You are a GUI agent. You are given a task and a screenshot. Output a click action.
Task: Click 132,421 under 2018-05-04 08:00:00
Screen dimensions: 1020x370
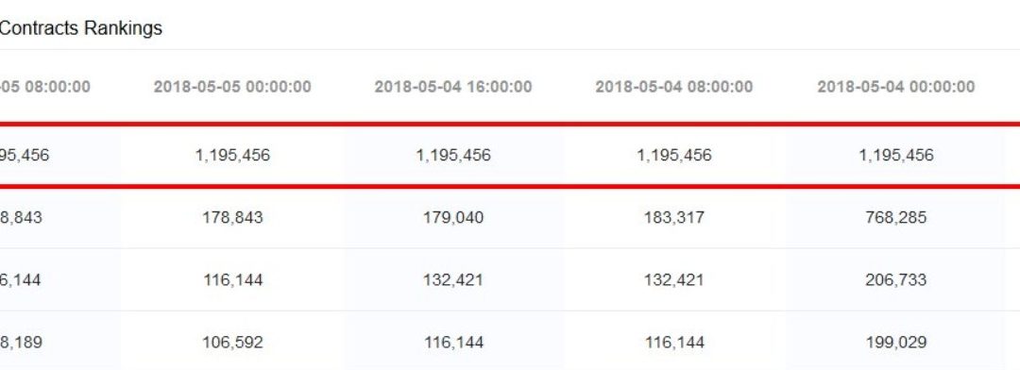(674, 280)
